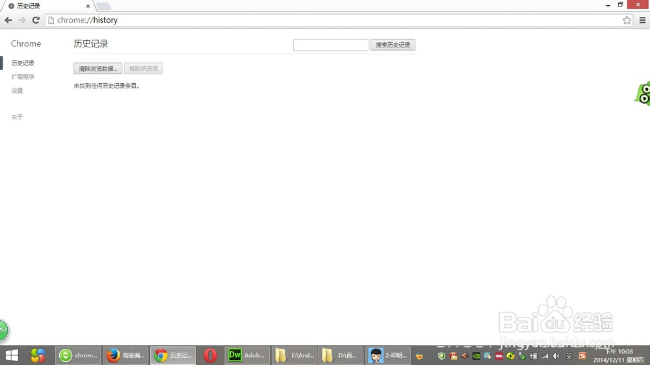
Task: Click the 清除浏览数据... button
Action: (x=98, y=68)
